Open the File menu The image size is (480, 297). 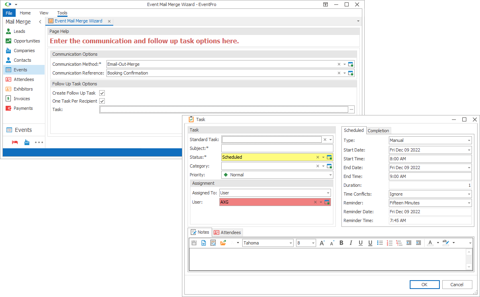click(9, 13)
